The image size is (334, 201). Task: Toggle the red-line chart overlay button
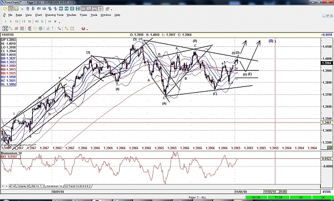click(x=89, y=9)
